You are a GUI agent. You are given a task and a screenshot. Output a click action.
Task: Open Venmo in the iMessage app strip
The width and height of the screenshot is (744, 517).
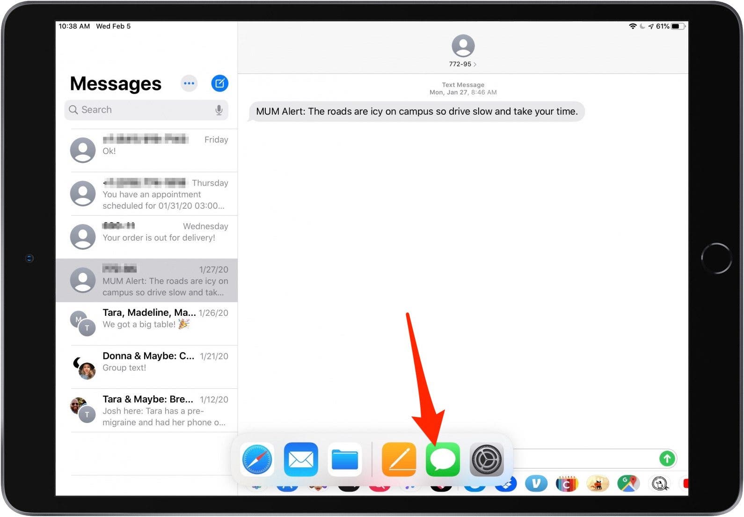(536, 483)
